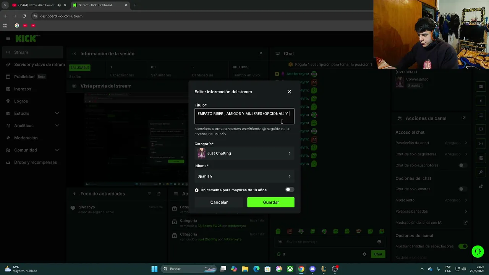The height and width of the screenshot is (275, 489).
Task: Open a new browser tab
Action: (x=135, y=5)
